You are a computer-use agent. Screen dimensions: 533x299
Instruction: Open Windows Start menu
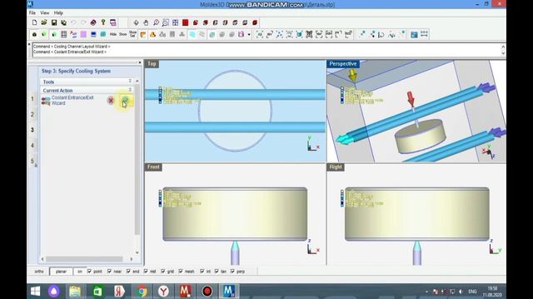35,292
